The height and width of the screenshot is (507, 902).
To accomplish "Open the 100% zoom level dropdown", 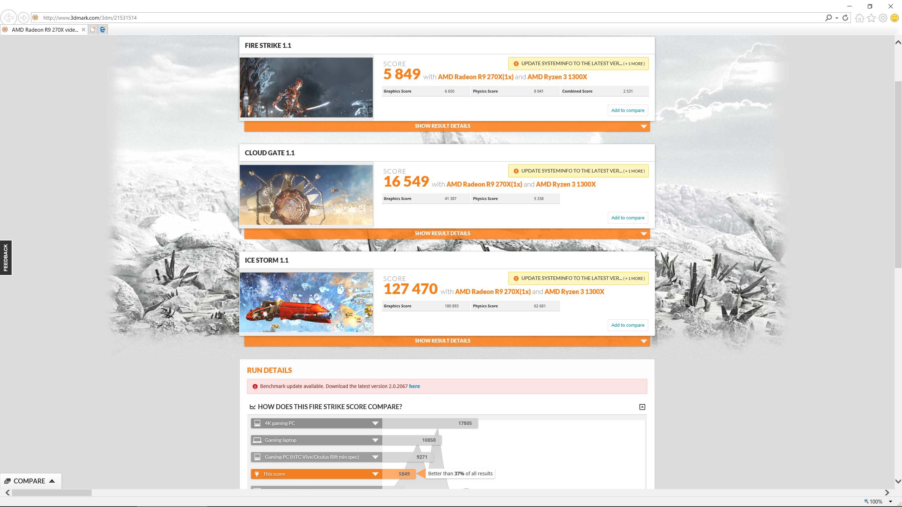I will (890, 501).
